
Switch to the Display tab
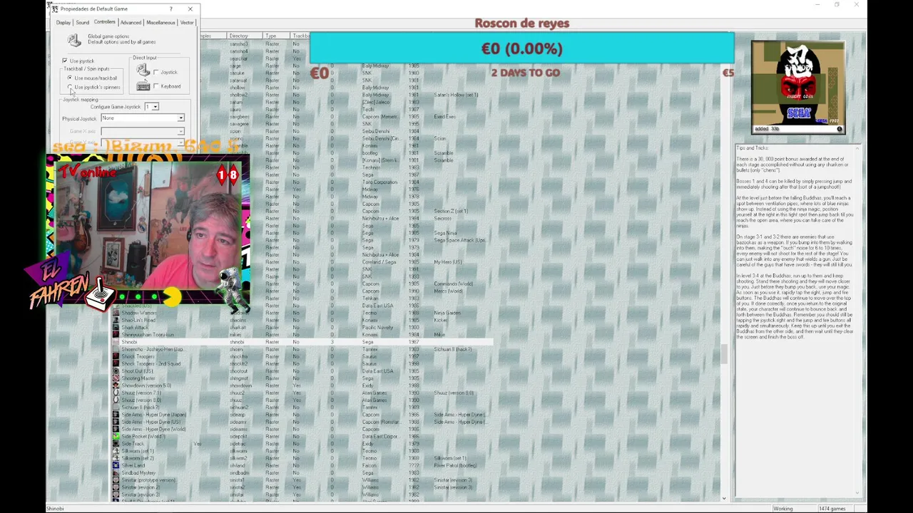63,23
